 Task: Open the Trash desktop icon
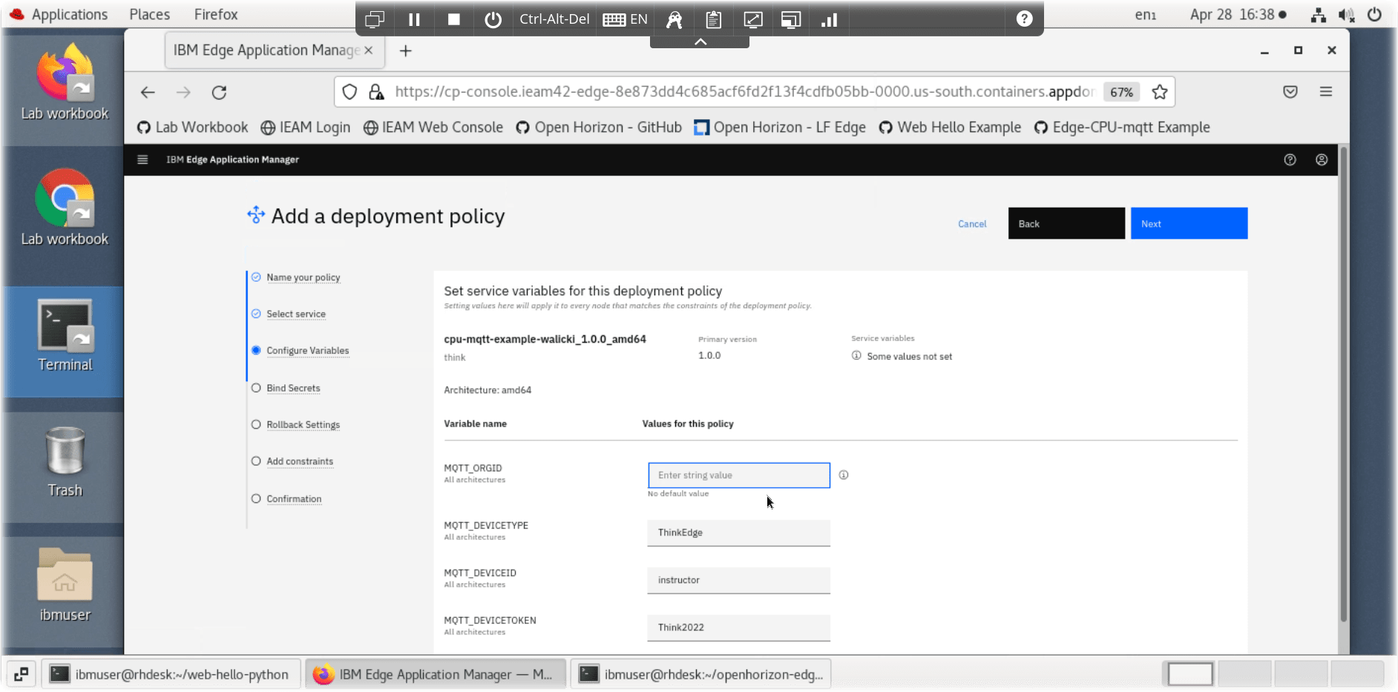(x=65, y=461)
